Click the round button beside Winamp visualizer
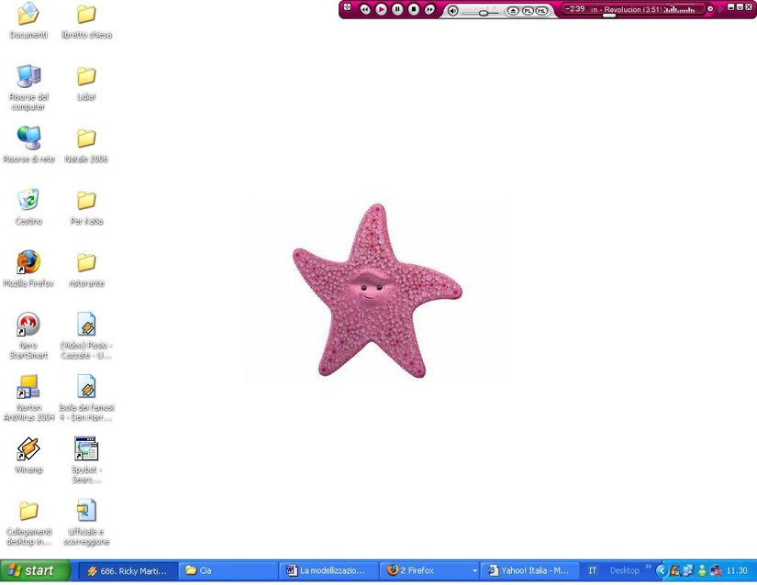The height and width of the screenshot is (585, 757). pyautogui.click(x=709, y=8)
